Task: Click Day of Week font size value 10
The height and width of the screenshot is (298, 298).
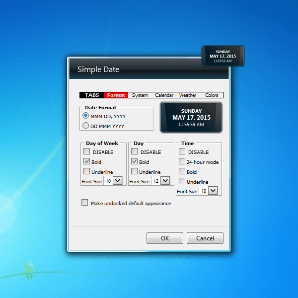Action: point(108,181)
